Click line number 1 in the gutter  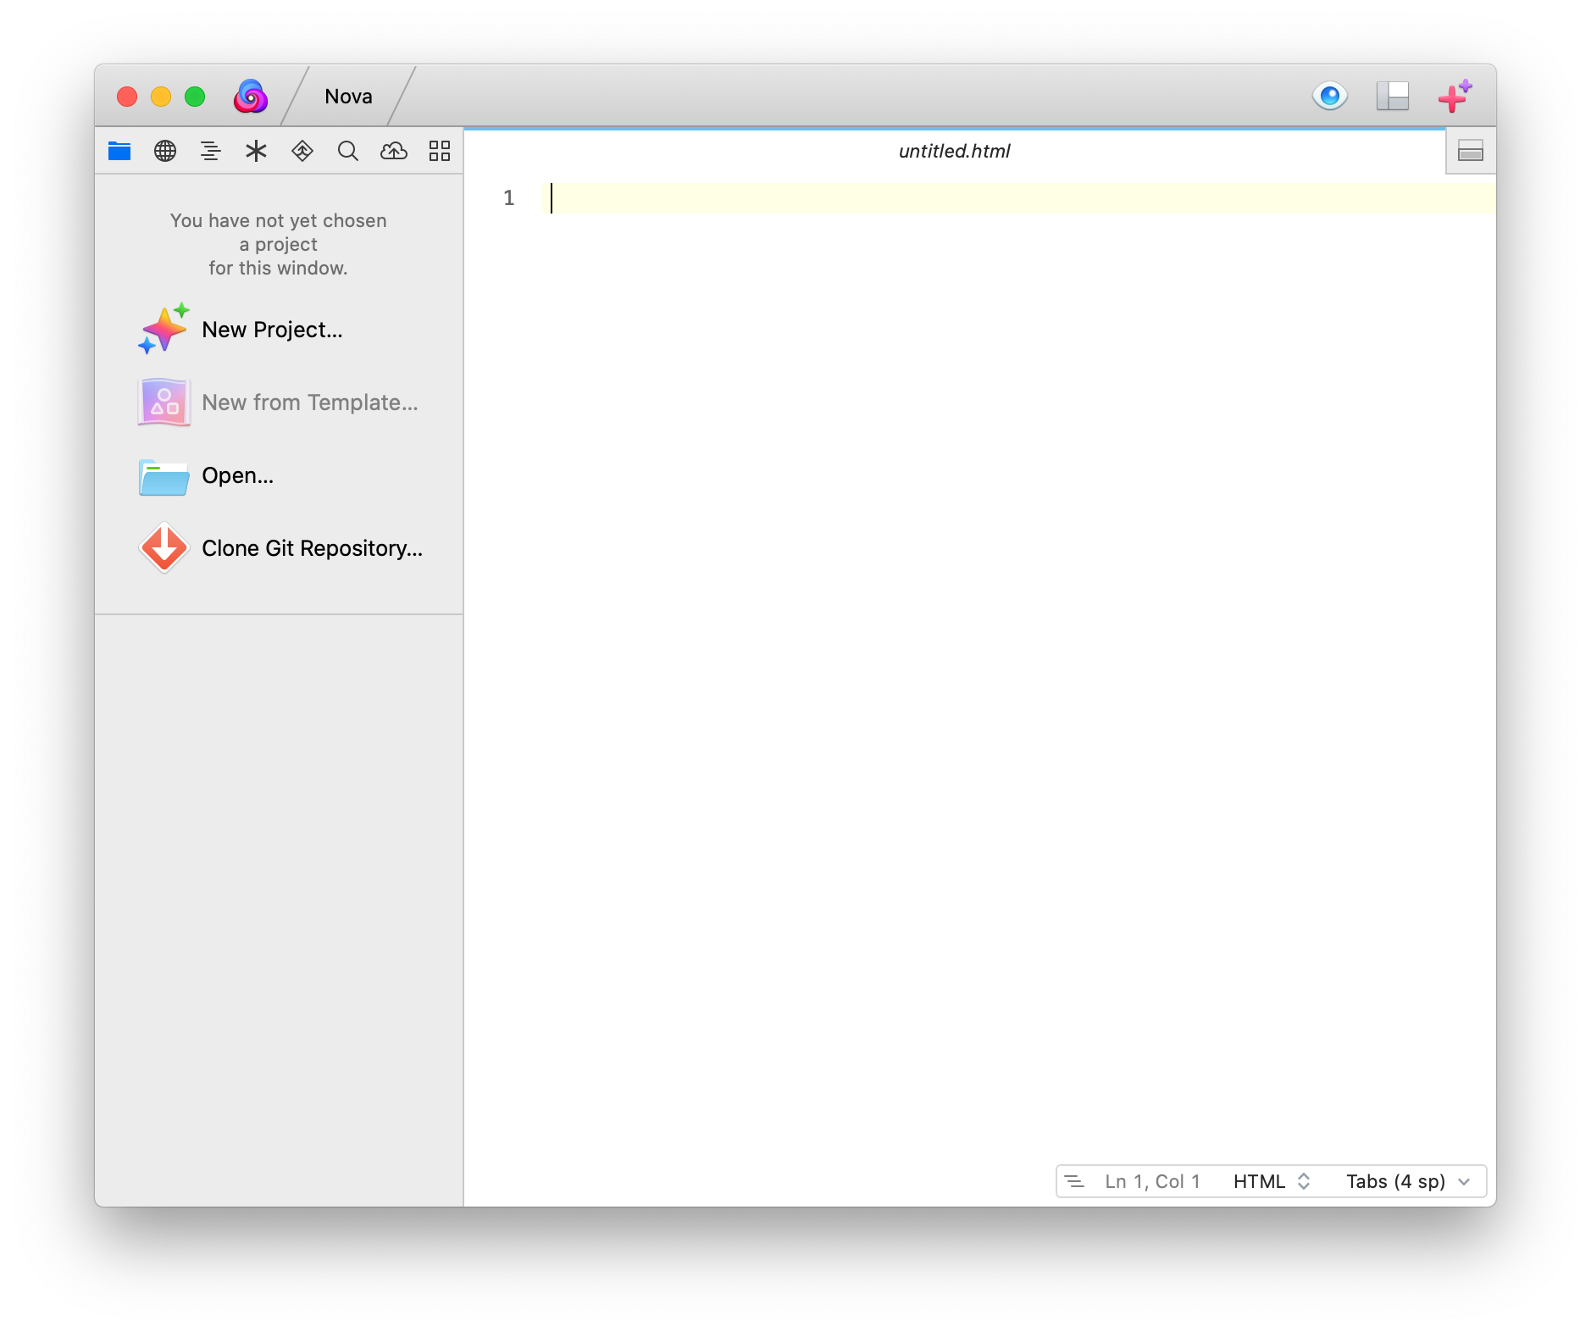click(x=508, y=197)
